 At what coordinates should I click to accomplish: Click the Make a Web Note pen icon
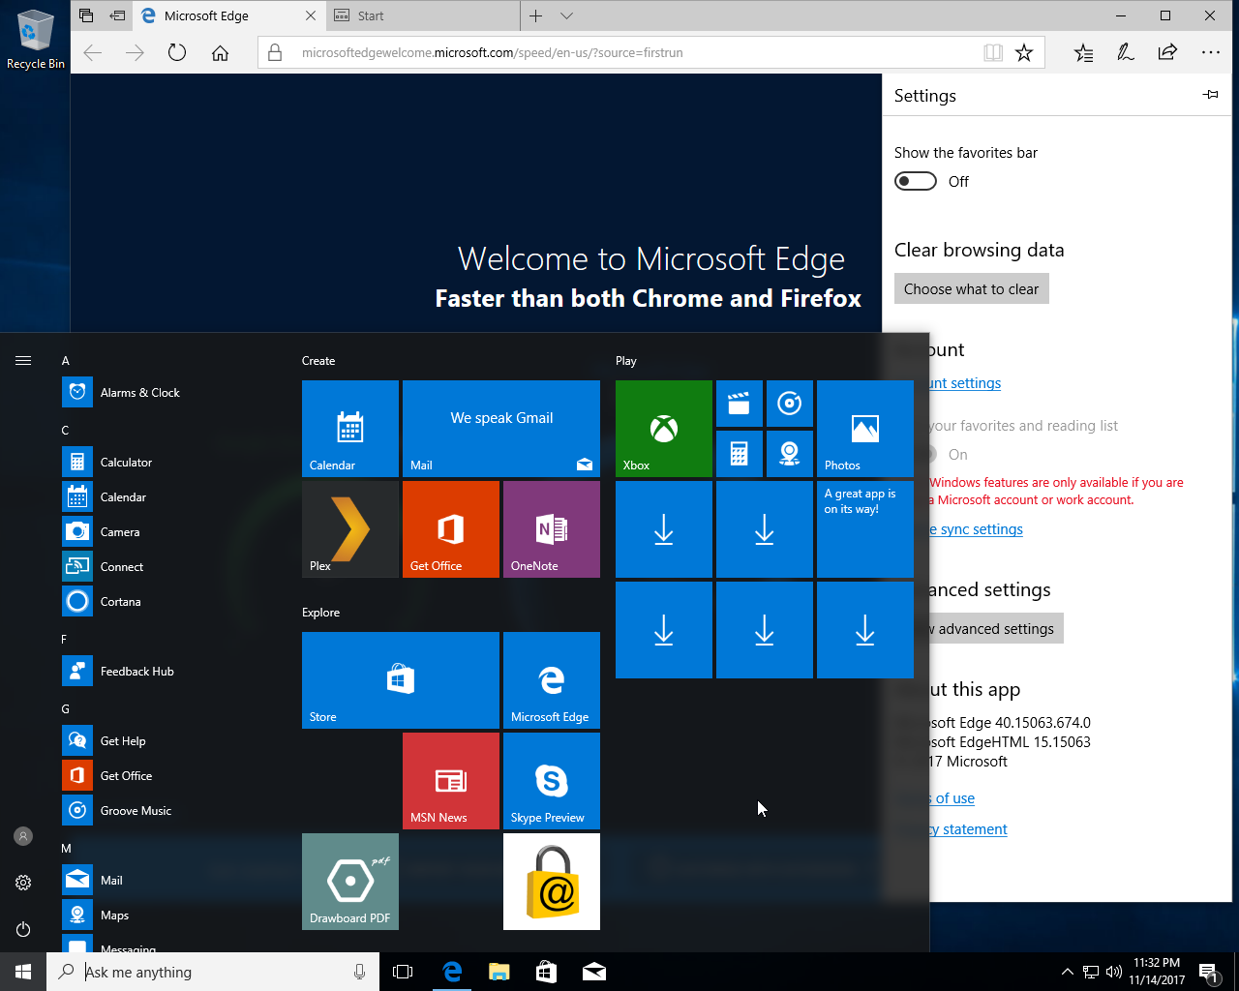coord(1126,52)
